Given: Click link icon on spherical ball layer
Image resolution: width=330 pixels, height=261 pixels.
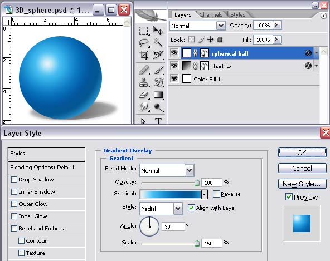Looking at the screenshot, I should (x=195, y=53).
